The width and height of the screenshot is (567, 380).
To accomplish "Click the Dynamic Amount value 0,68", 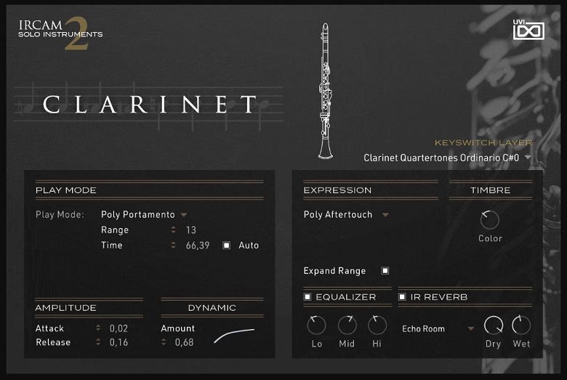I will pyautogui.click(x=184, y=342).
